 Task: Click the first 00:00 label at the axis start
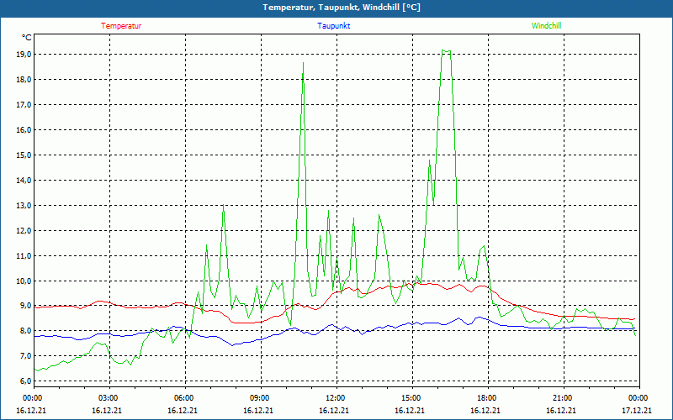point(33,398)
